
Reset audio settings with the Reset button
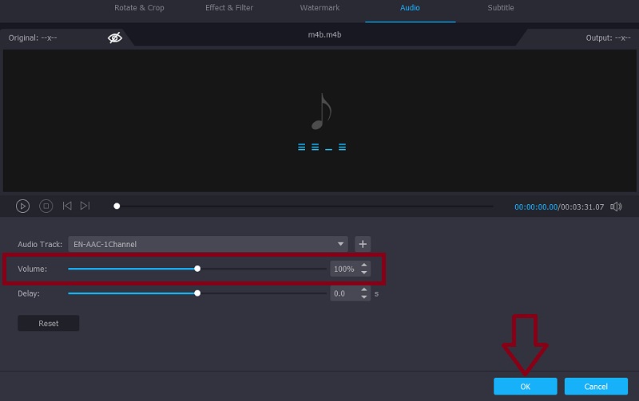tap(49, 324)
